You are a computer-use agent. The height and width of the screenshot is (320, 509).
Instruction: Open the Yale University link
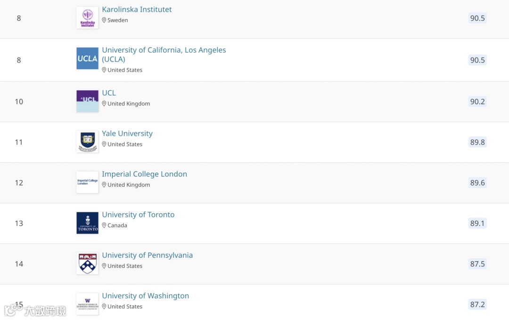click(127, 134)
